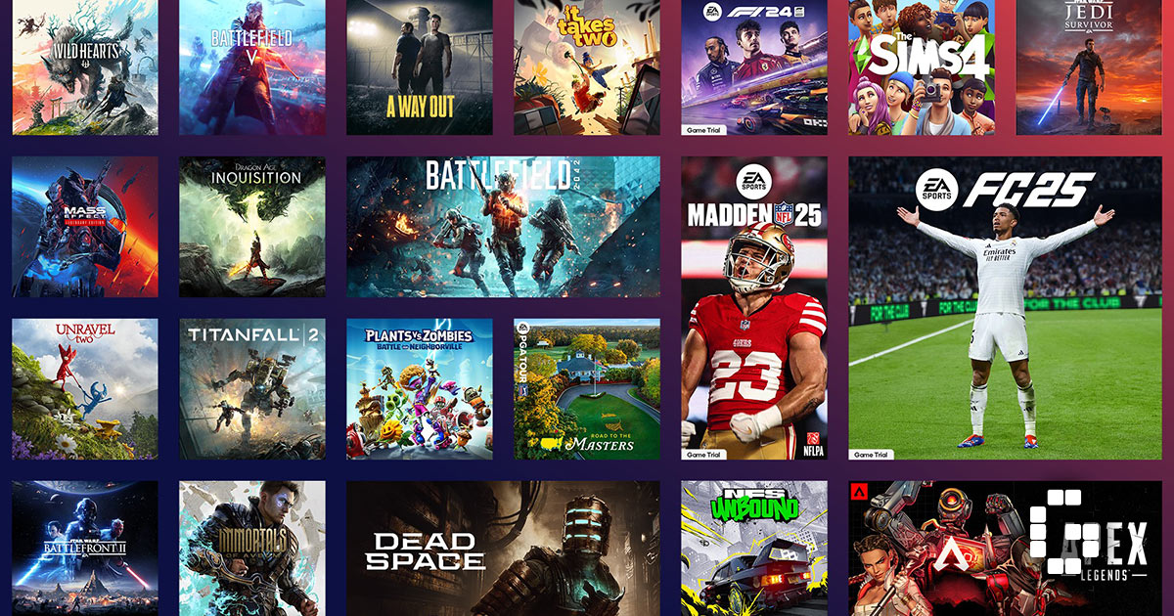
Task: Open Star Wars Battlefront II cover
Action: point(85,549)
